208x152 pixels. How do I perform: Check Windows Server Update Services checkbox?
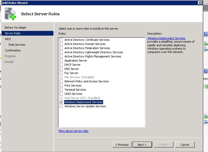(61, 106)
